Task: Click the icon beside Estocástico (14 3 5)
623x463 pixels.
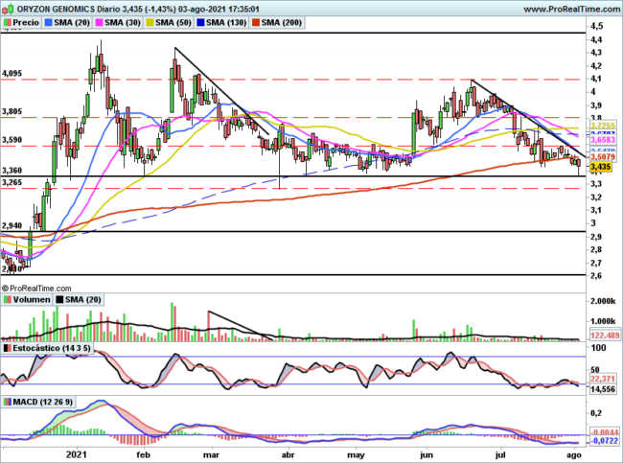Action: [x=7, y=348]
